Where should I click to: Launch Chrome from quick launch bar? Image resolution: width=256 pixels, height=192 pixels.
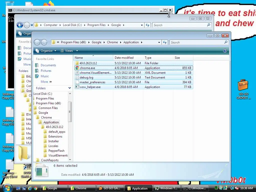point(35,188)
